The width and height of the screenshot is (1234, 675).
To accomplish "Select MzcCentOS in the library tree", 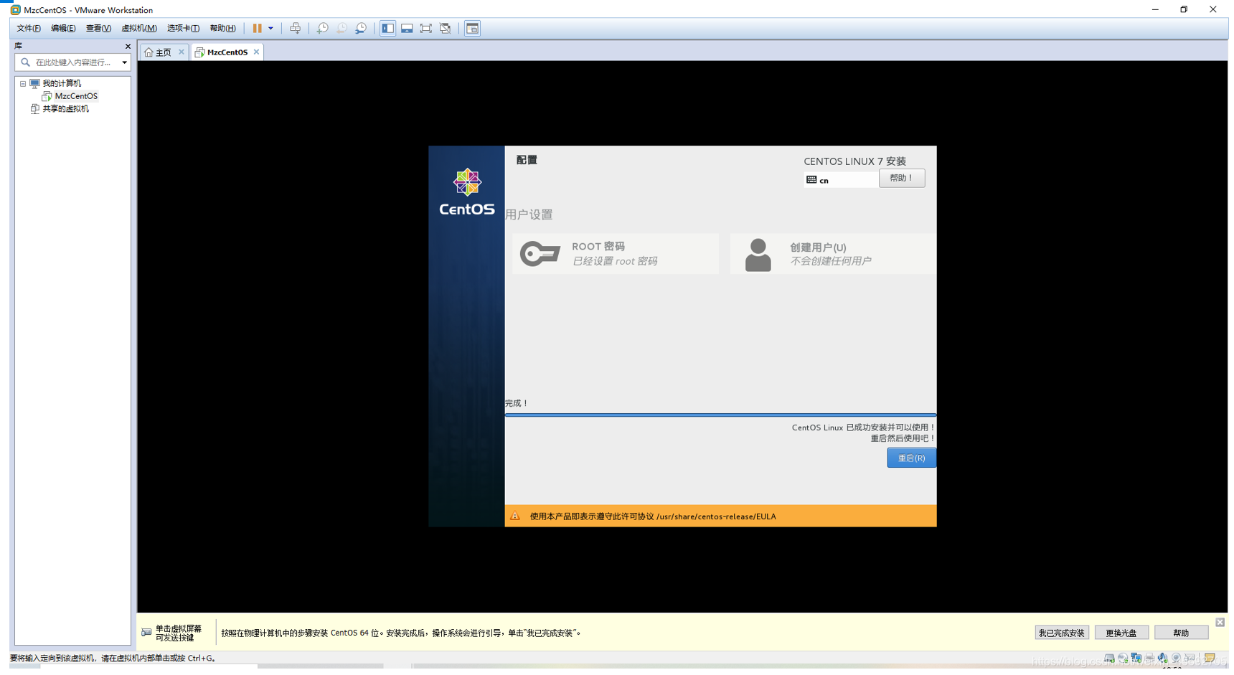I will (76, 96).
